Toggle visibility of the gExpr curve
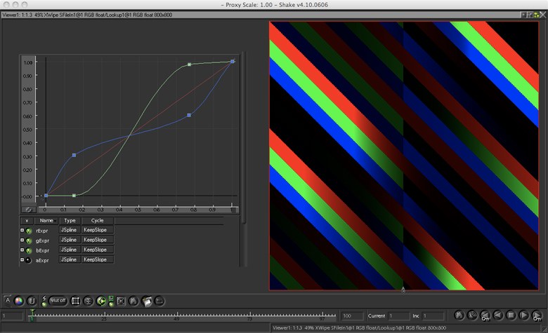 tap(30, 240)
